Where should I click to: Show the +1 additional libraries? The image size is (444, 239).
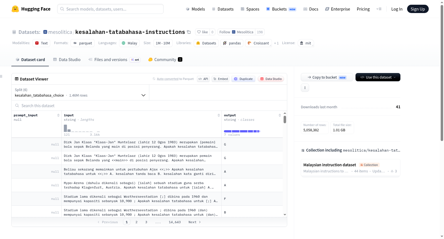[x=276, y=43]
